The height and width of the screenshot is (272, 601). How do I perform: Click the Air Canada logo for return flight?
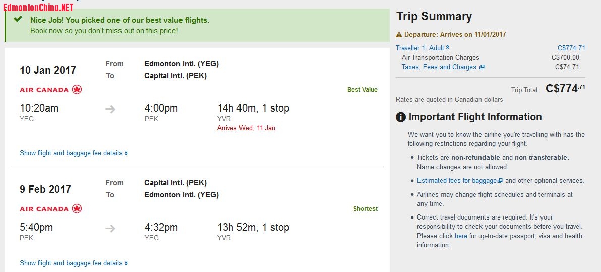click(x=50, y=209)
